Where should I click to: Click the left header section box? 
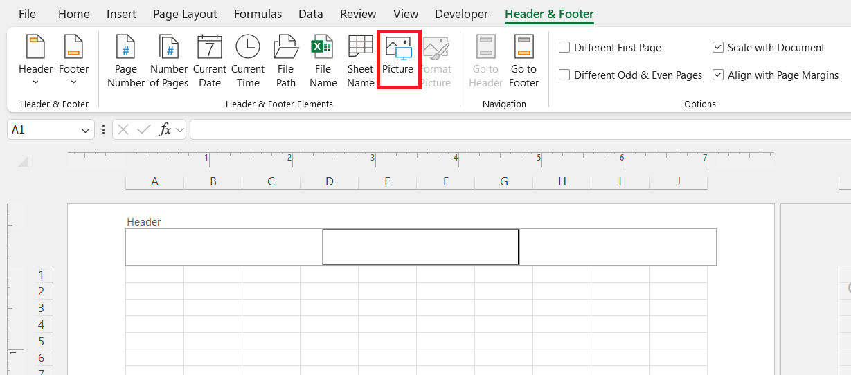(x=224, y=247)
